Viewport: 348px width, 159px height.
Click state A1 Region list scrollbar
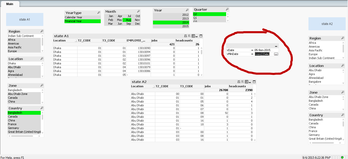pyautogui.click(x=42, y=44)
